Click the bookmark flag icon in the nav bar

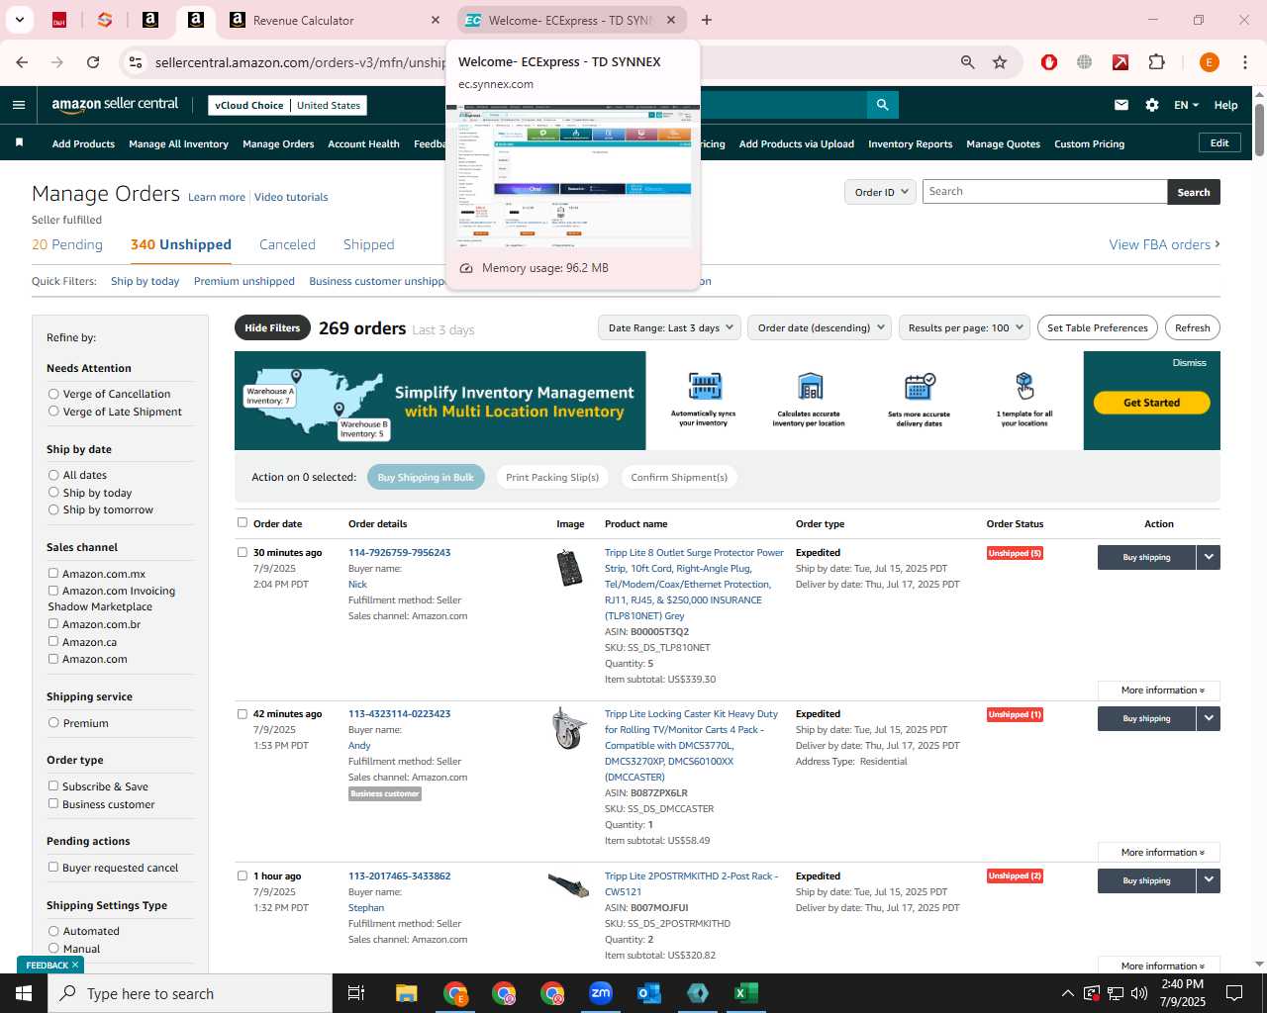point(19,143)
